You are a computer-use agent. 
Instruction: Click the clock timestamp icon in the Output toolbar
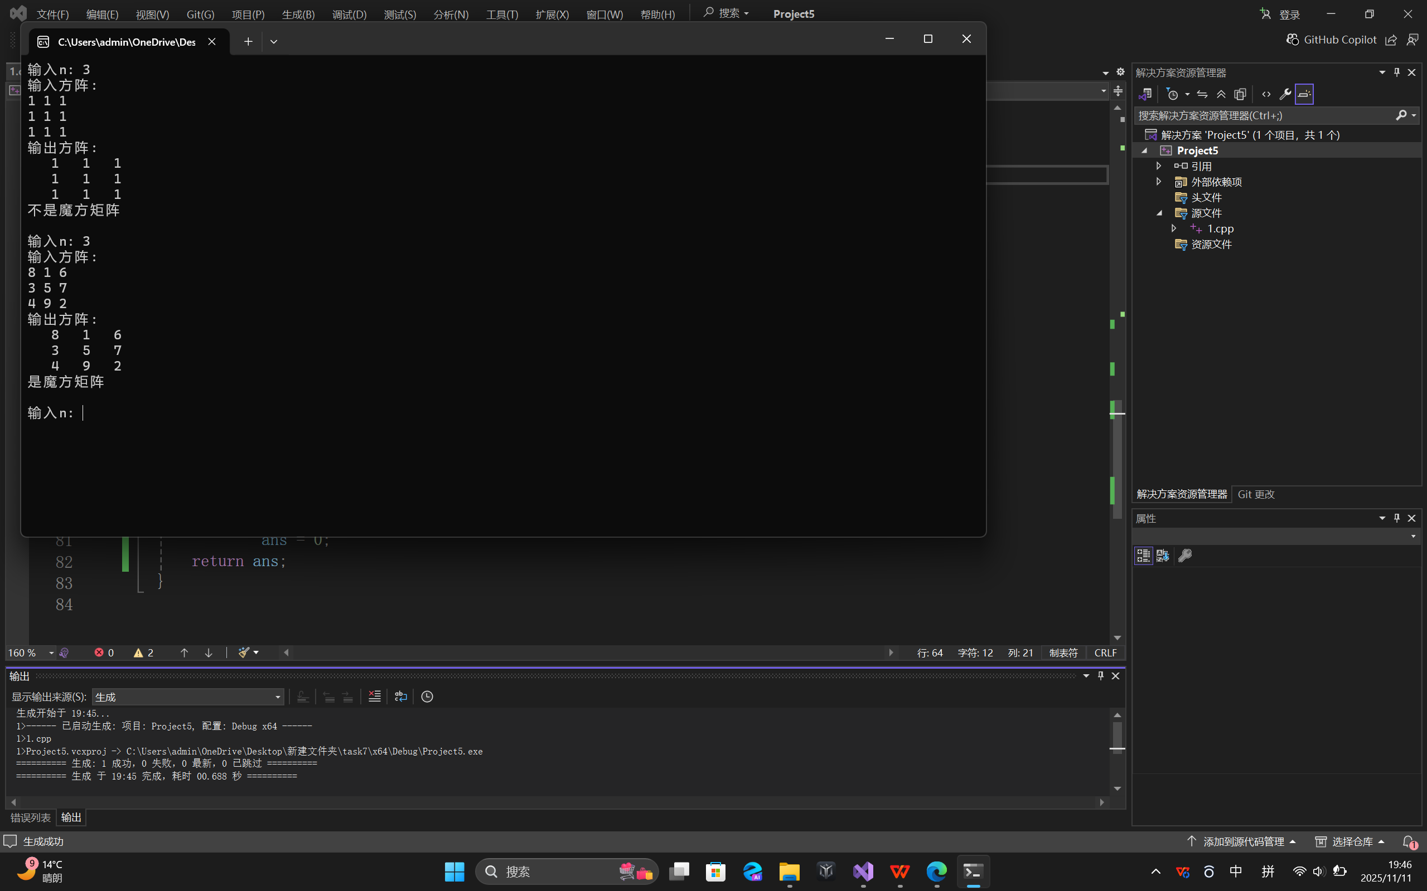point(427,697)
